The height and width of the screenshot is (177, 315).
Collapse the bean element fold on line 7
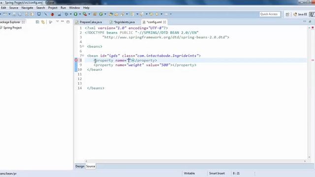coord(83,56)
